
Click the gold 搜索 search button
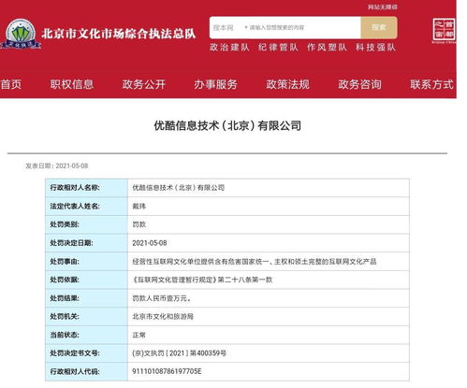(379, 27)
